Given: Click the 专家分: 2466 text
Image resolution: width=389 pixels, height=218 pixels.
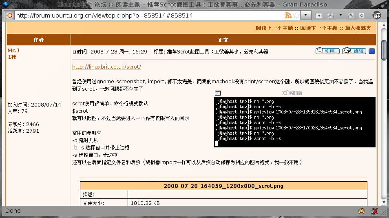Looking at the screenshot, I should click(x=23, y=124).
